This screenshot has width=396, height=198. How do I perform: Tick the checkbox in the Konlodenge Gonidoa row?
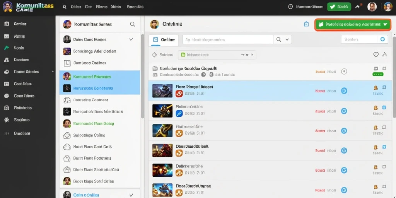pos(384,68)
